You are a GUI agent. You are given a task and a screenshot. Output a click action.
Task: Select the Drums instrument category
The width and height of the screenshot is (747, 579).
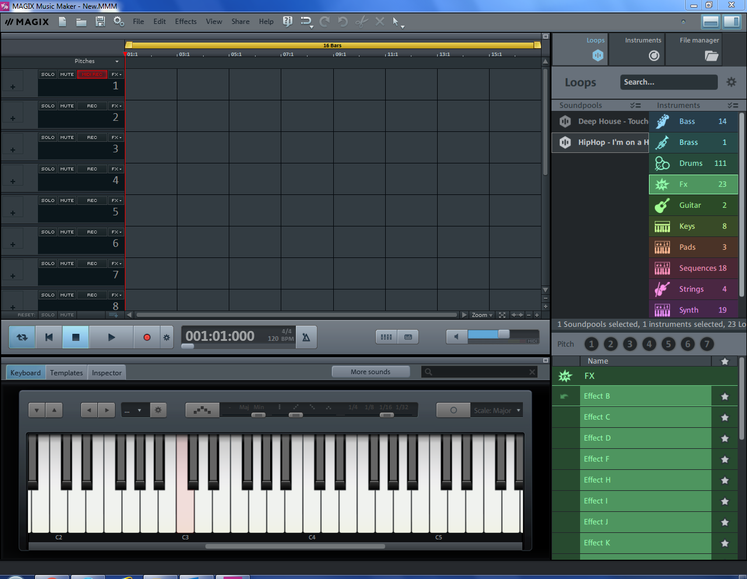pos(693,163)
